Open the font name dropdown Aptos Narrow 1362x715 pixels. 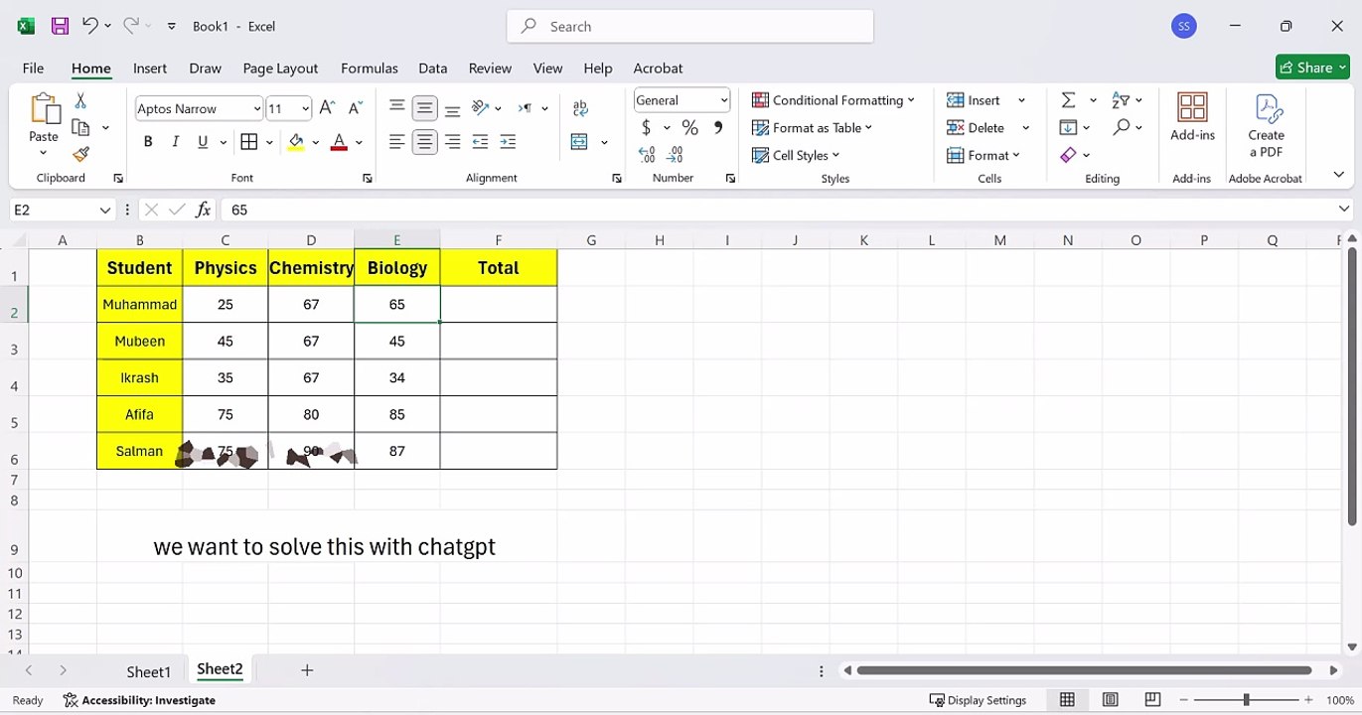pyautogui.click(x=257, y=109)
